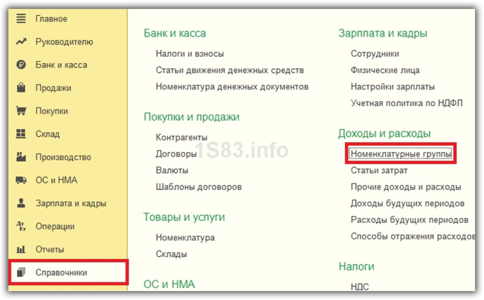The width and height of the screenshot is (484, 300).
Task: Click the trend chart icon for Руководителю
Action: coord(21,42)
